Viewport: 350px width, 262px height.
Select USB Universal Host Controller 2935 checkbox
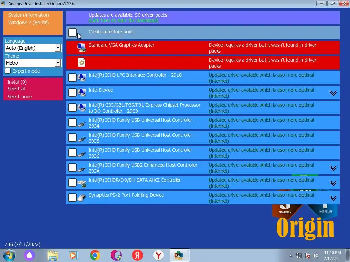click(72, 137)
